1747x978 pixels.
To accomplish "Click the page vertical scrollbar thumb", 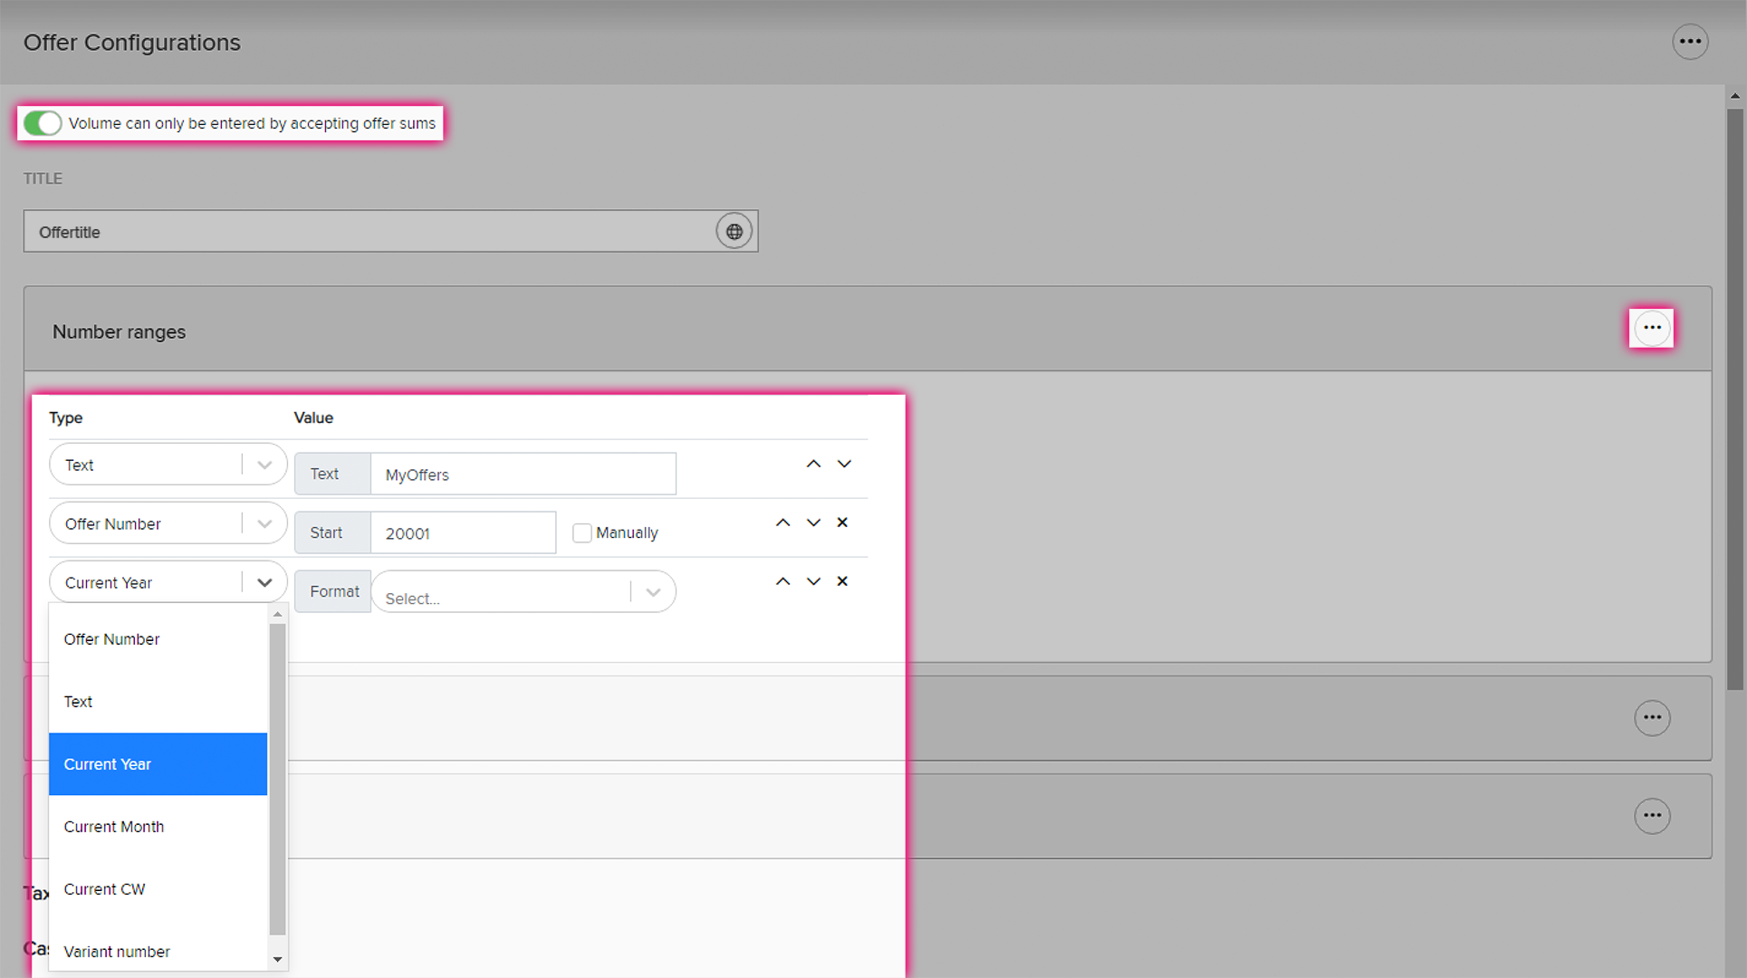I will tap(1735, 398).
